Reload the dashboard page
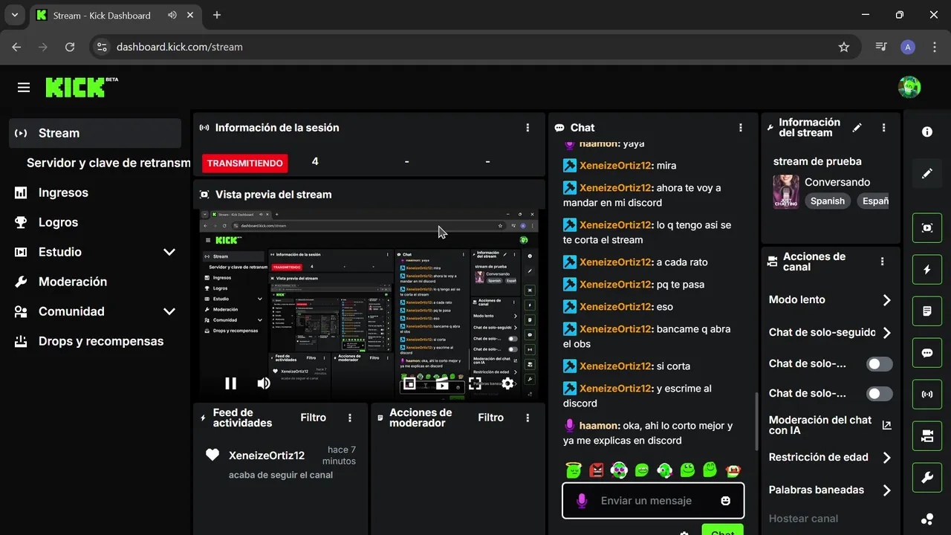Screen dimensions: 951x535 [x=70, y=47]
